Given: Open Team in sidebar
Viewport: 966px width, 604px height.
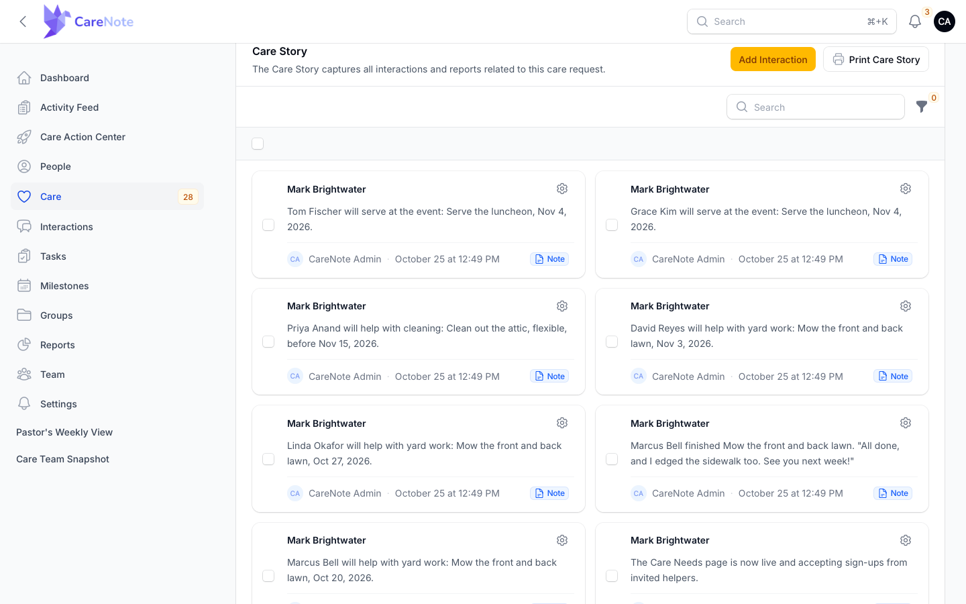Looking at the screenshot, I should 107,374.
